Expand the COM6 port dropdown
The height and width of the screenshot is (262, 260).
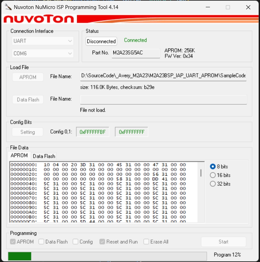point(43,54)
